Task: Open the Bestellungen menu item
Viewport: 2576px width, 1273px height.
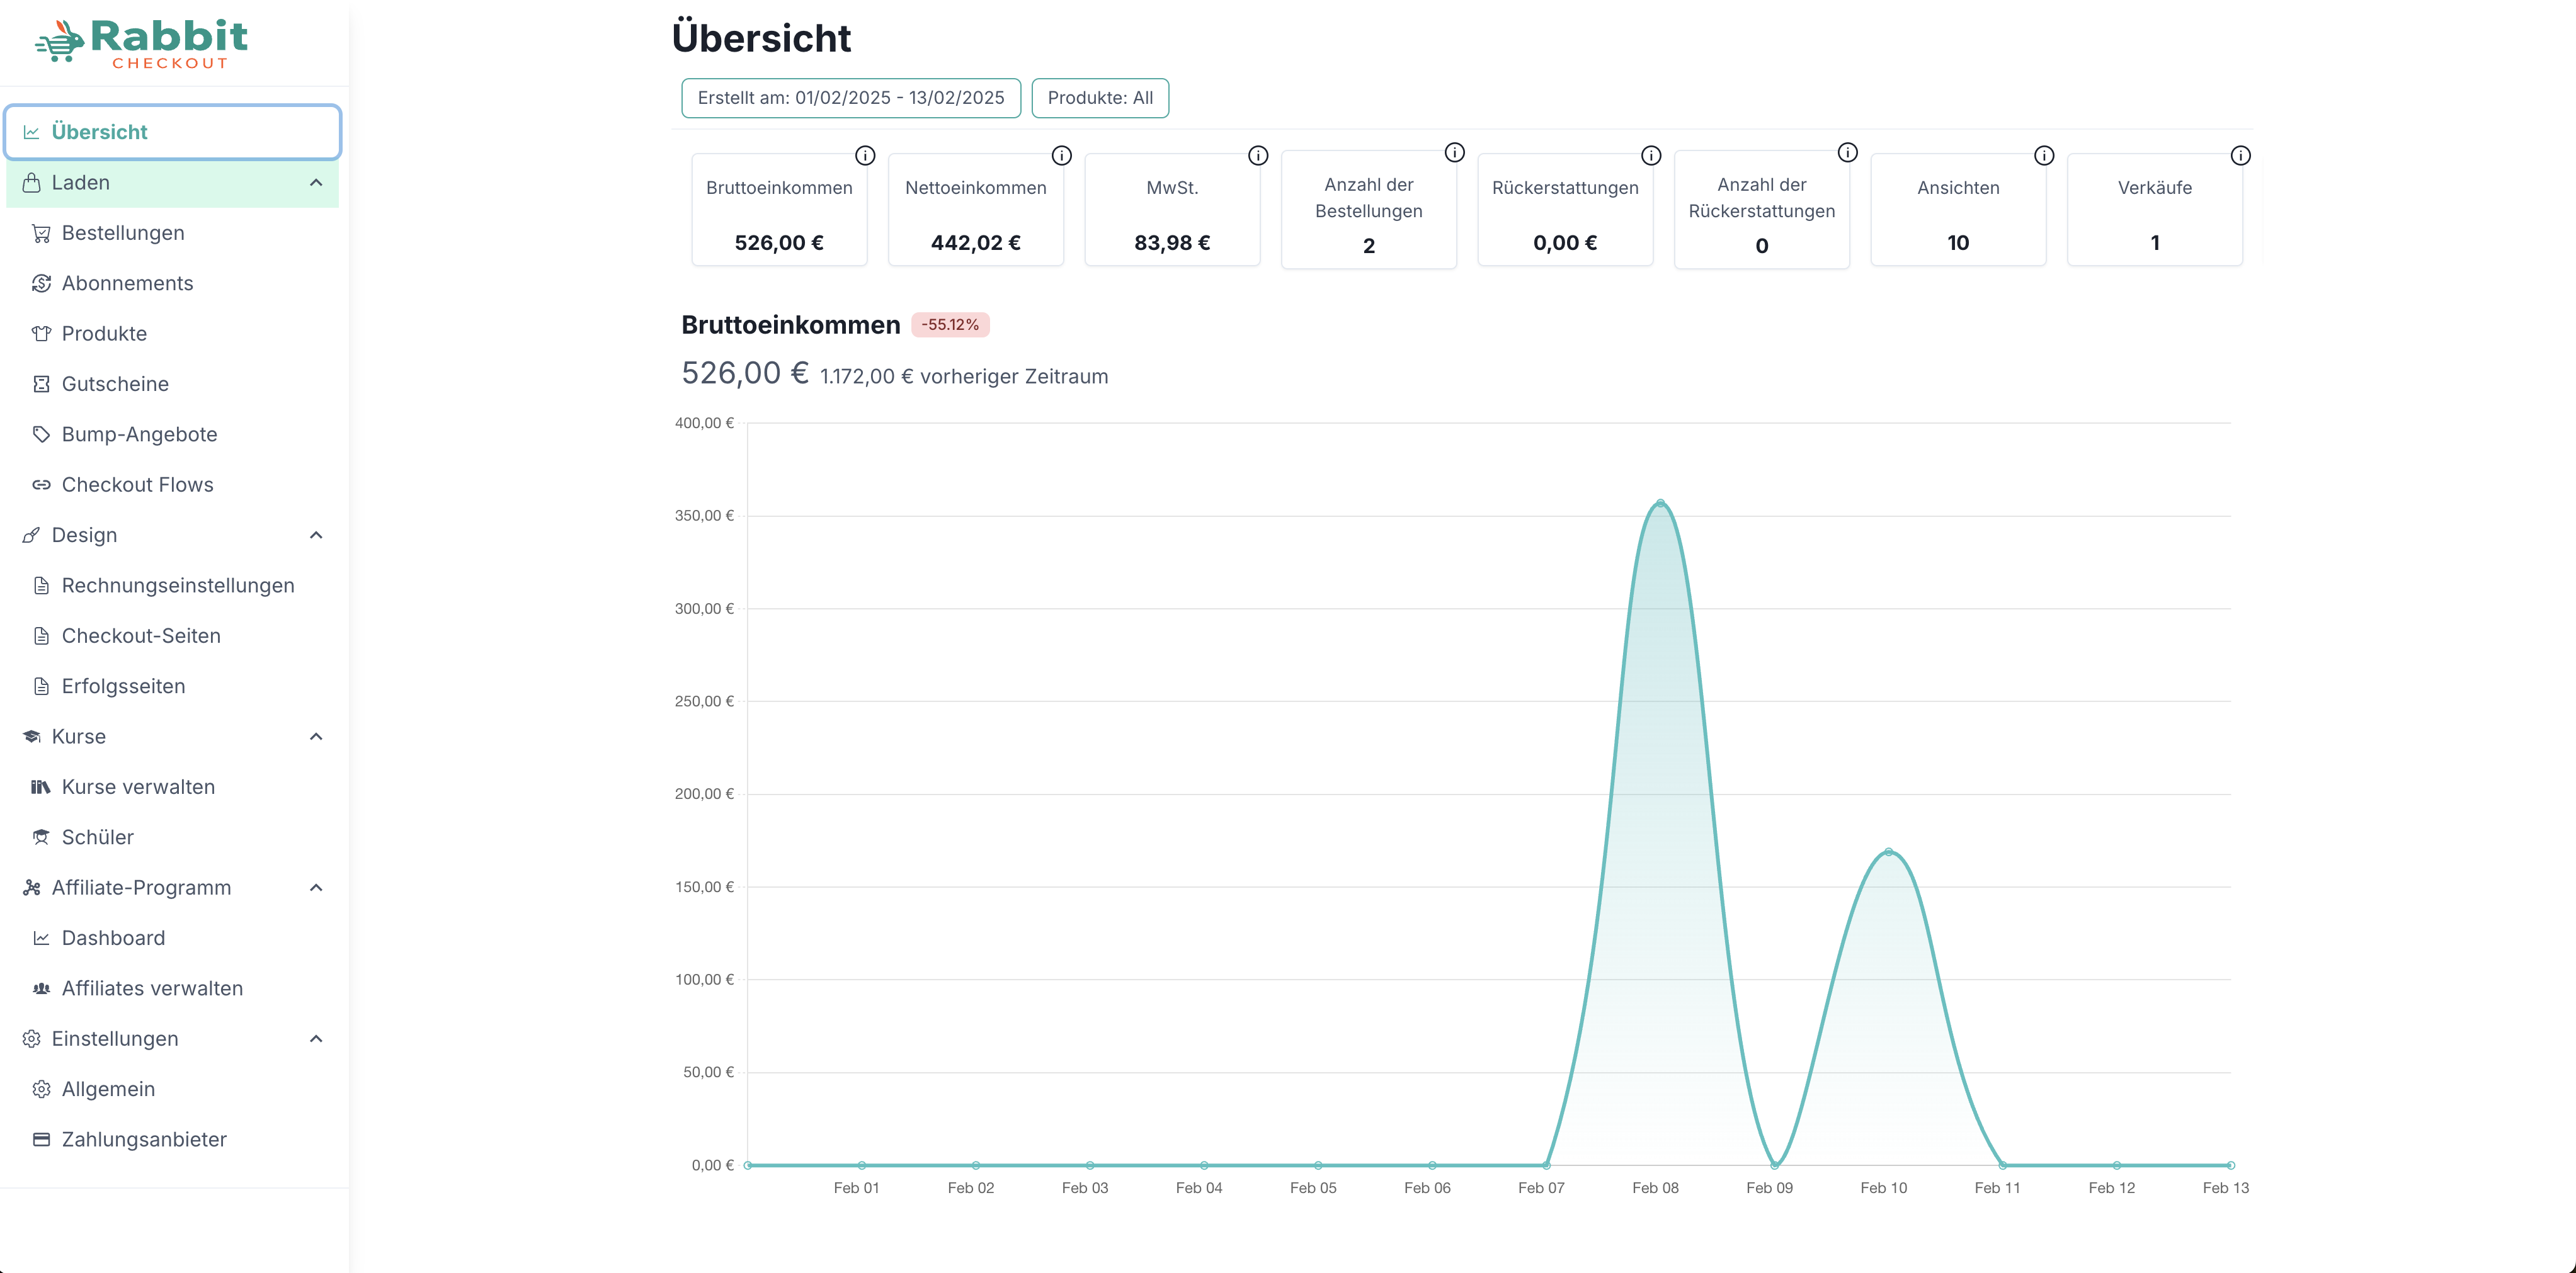Action: click(x=122, y=233)
